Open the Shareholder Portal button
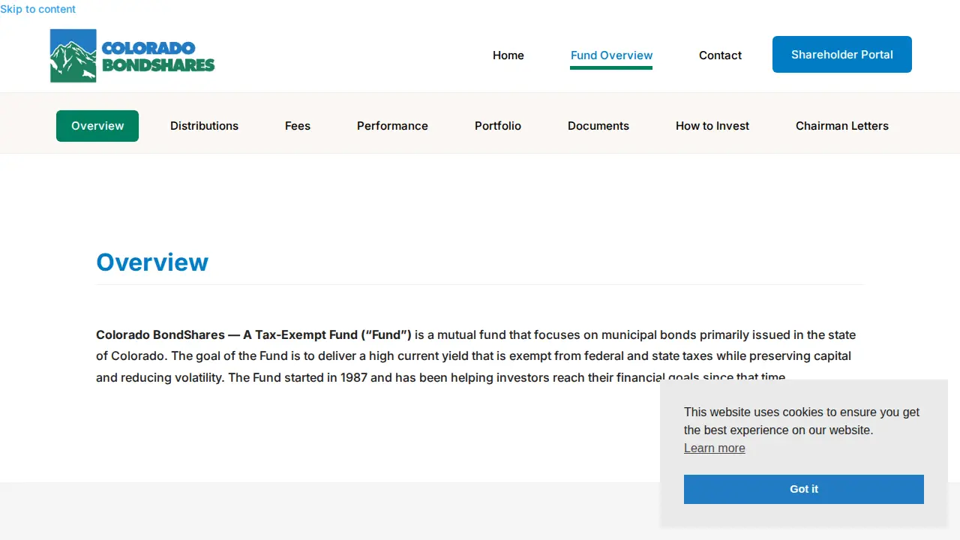Viewport: 960px width, 540px height. 842,55
